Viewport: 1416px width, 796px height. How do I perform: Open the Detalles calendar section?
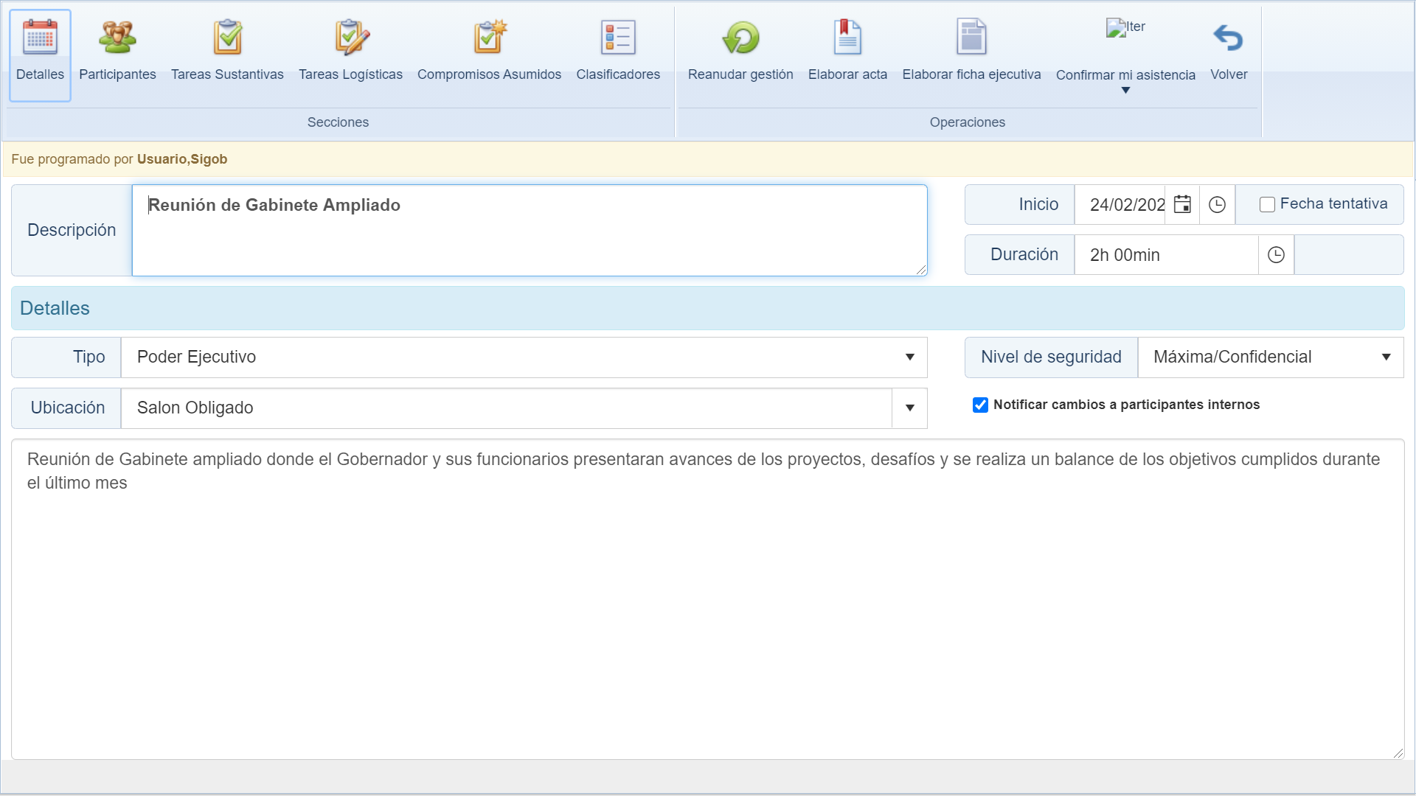click(x=40, y=55)
